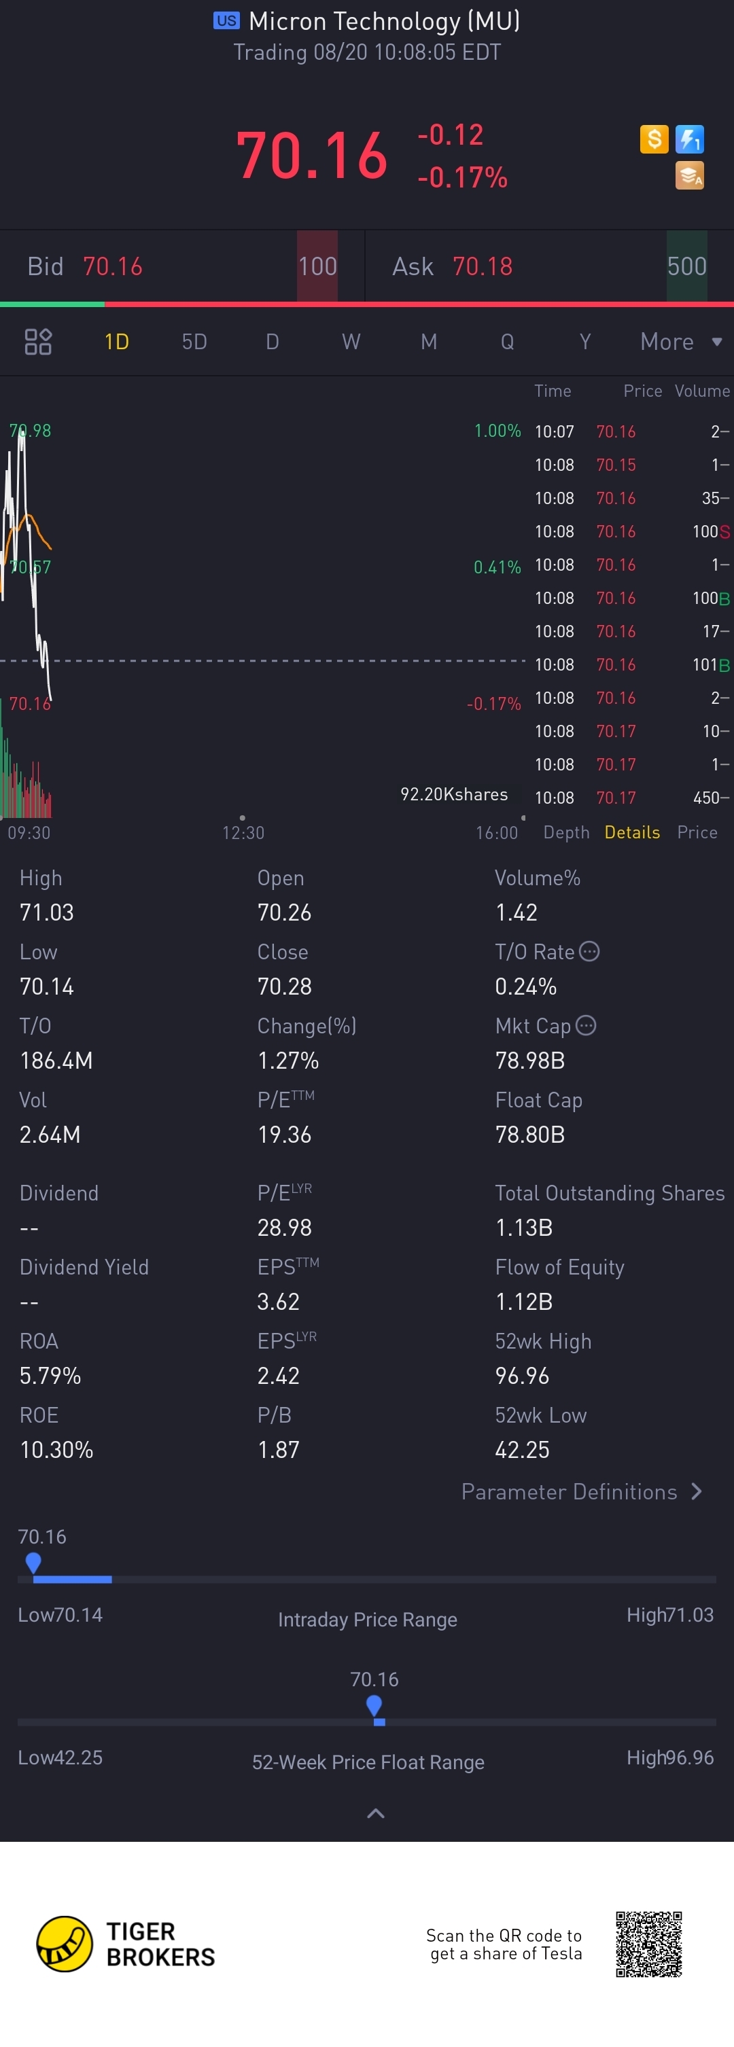Viewport: 734px width, 2047px height.
Task: Select the 1D chart tab
Action: point(117,342)
